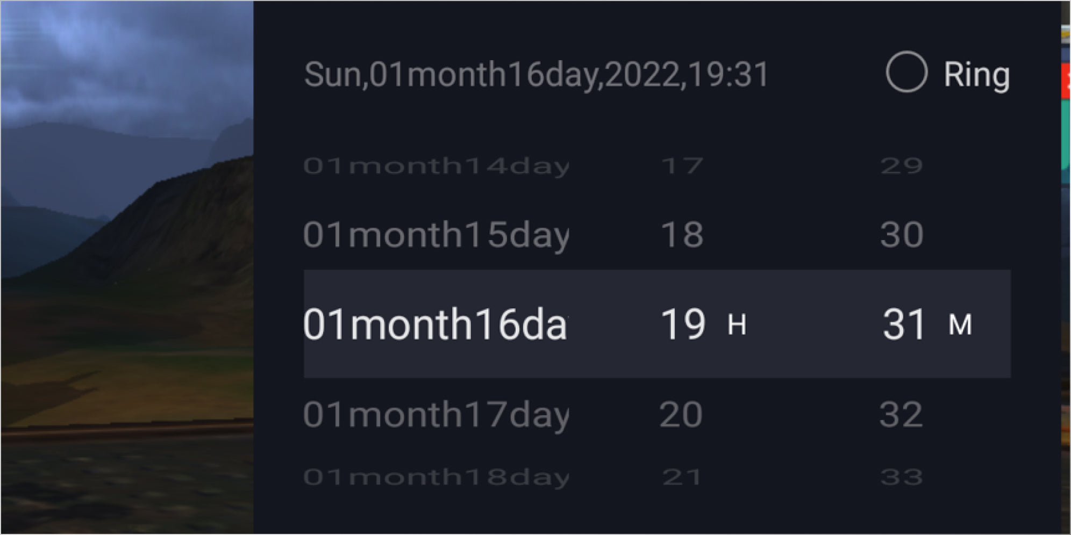The width and height of the screenshot is (1071, 535).
Task: Click the Sun, 01month16day, 2022 header text
Action: (x=536, y=74)
